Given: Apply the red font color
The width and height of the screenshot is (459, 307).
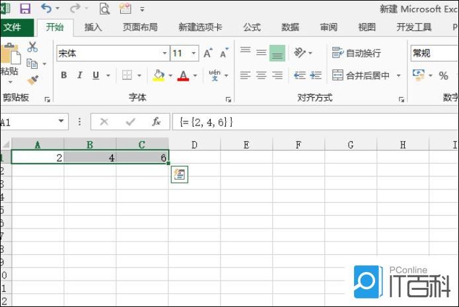Looking at the screenshot, I should point(183,75).
